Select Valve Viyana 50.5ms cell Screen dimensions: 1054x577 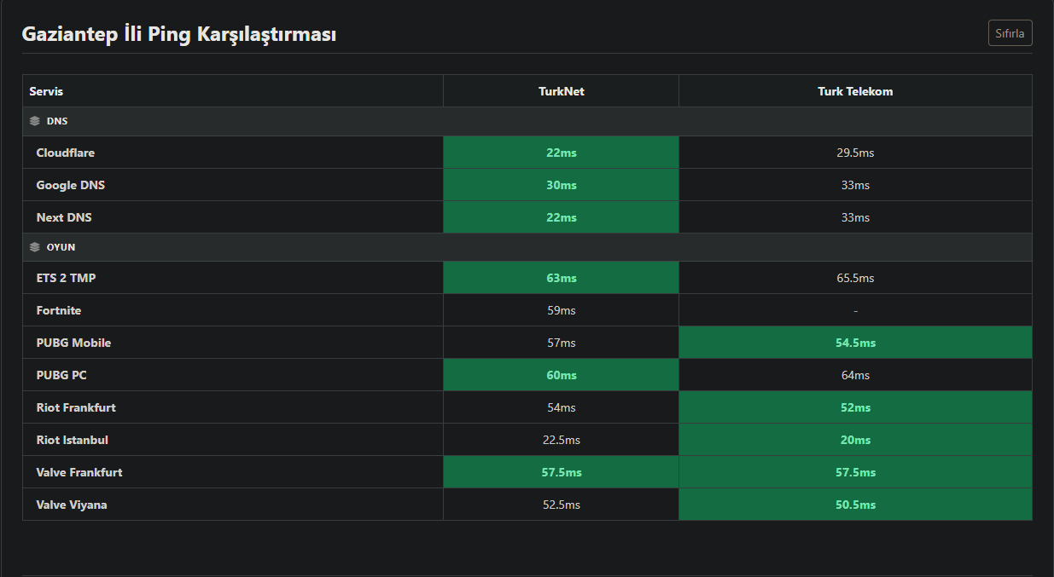click(x=855, y=505)
